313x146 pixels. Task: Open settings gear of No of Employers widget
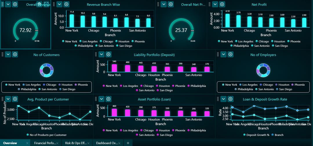pos(230,54)
